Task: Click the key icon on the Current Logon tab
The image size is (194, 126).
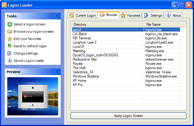Action: point(72,15)
